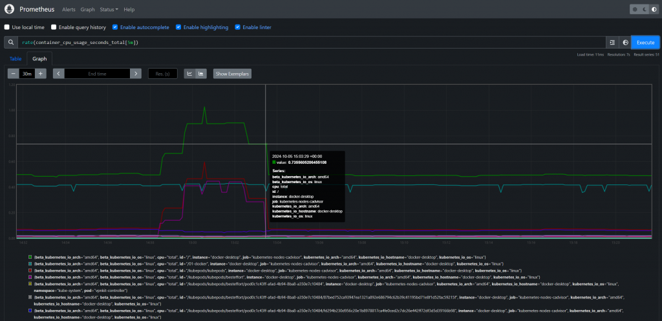662x321 pixels.
Task: Uncheck Enable highlighting
Action: tap(178, 27)
